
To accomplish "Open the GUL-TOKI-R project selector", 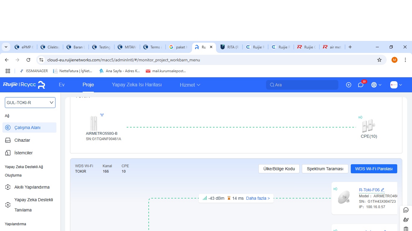I will click(x=30, y=103).
